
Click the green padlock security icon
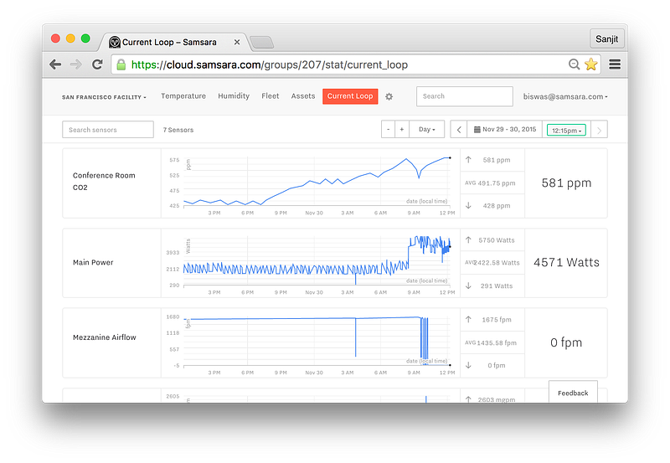[121, 65]
